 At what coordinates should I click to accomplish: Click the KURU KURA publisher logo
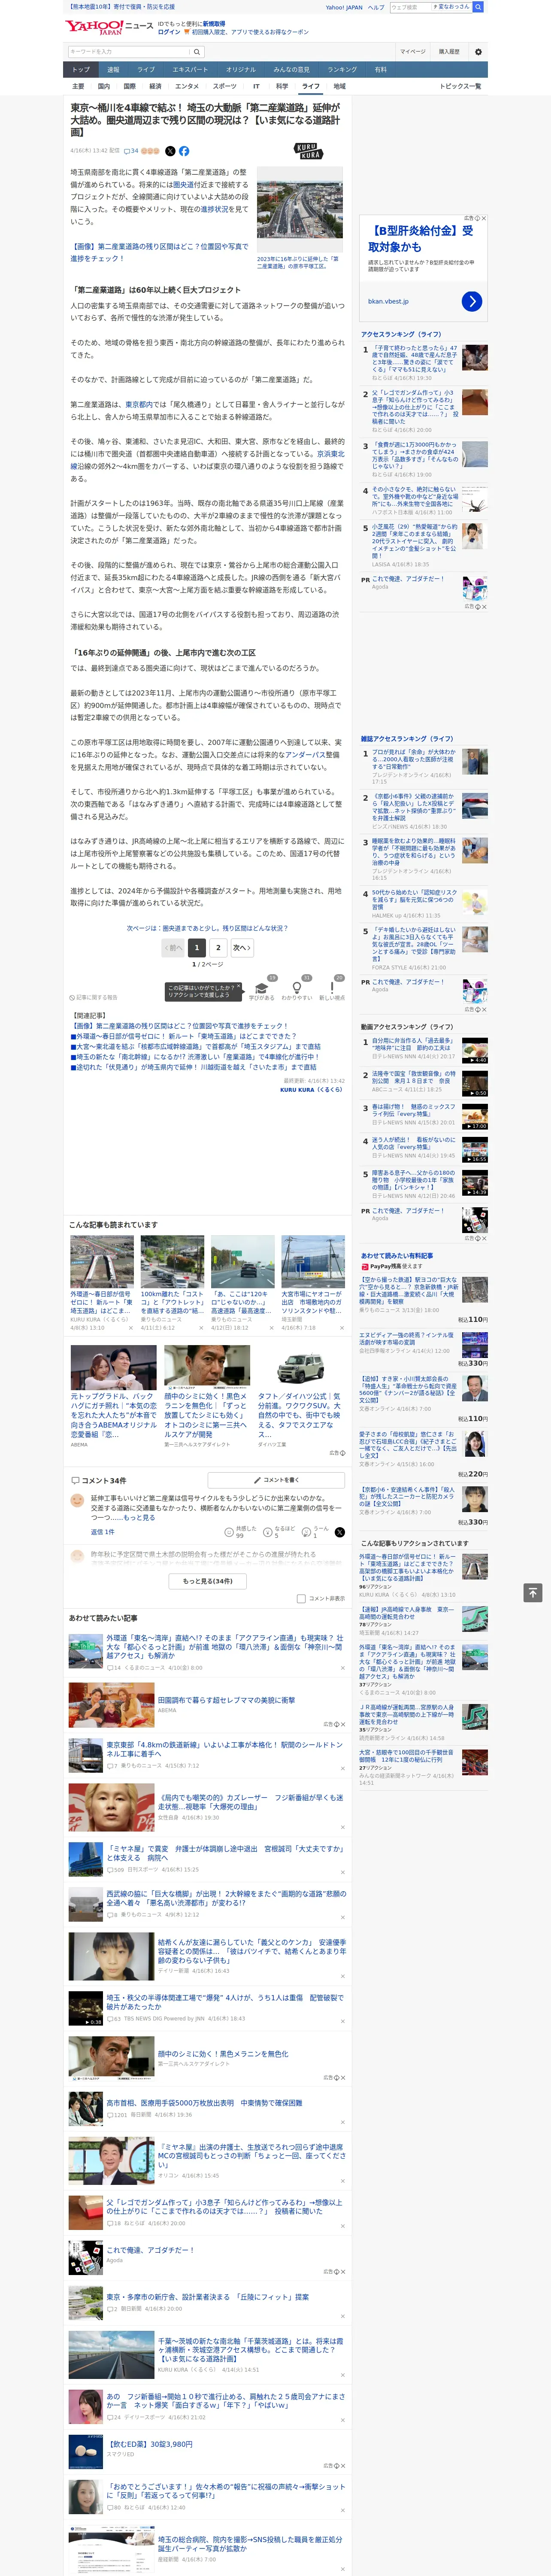[x=309, y=152]
